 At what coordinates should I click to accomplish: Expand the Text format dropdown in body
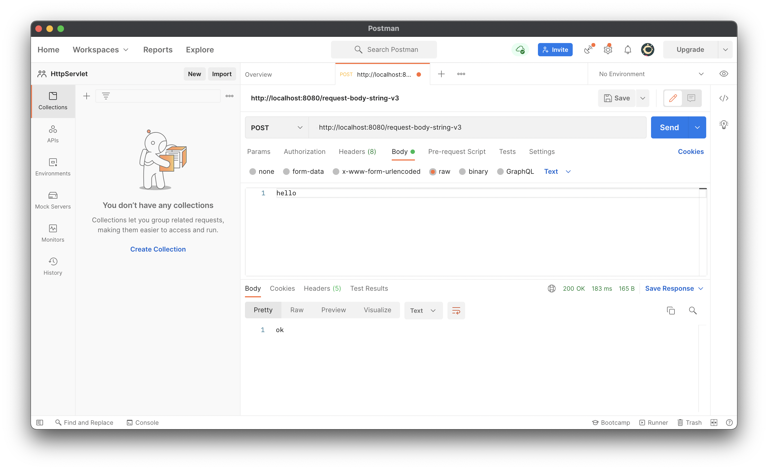[556, 171]
